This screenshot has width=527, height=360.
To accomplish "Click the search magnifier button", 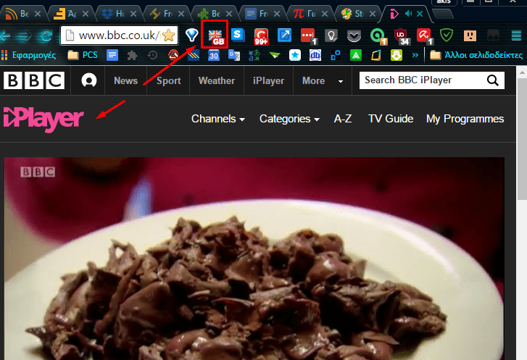I will point(493,80).
